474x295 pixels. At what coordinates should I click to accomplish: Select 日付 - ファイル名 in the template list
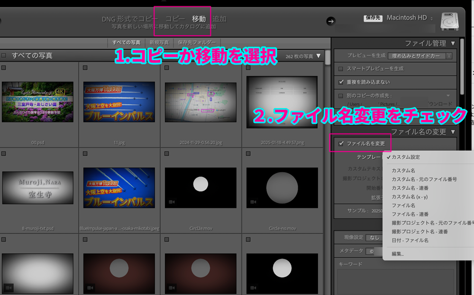point(410,240)
